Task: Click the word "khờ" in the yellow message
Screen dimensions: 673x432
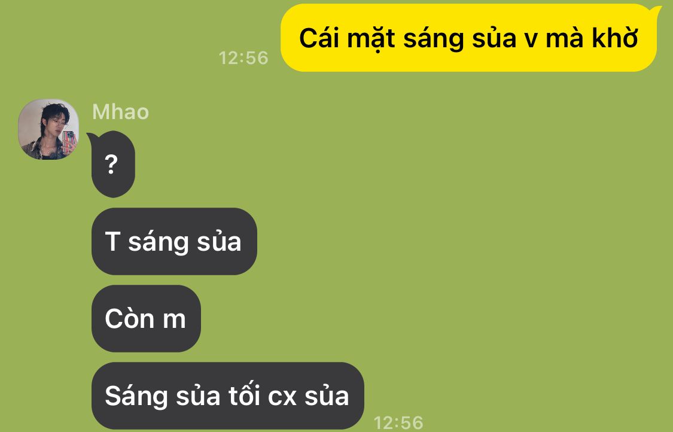Action: pyautogui.click(x=615, y=38)
